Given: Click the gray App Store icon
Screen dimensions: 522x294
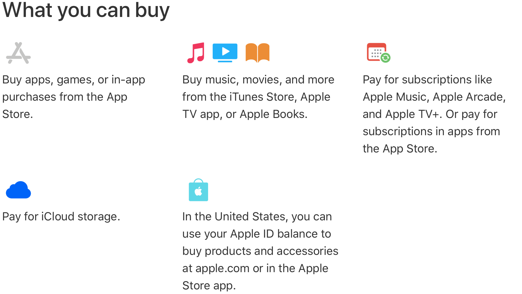Looking at the screenshot, I should 18,53.
